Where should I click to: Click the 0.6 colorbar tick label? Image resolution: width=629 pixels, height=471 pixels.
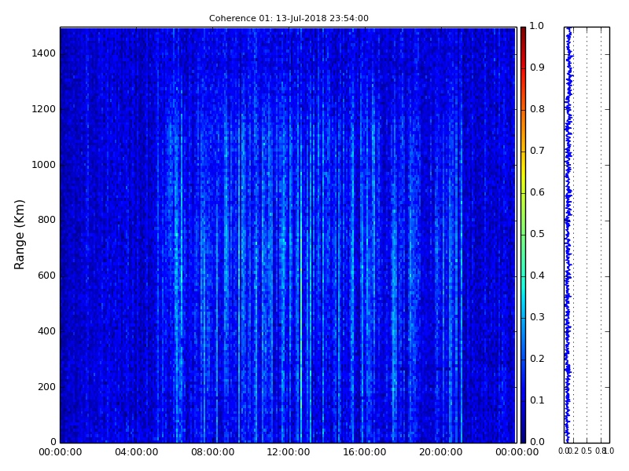(x=537, y=192)
